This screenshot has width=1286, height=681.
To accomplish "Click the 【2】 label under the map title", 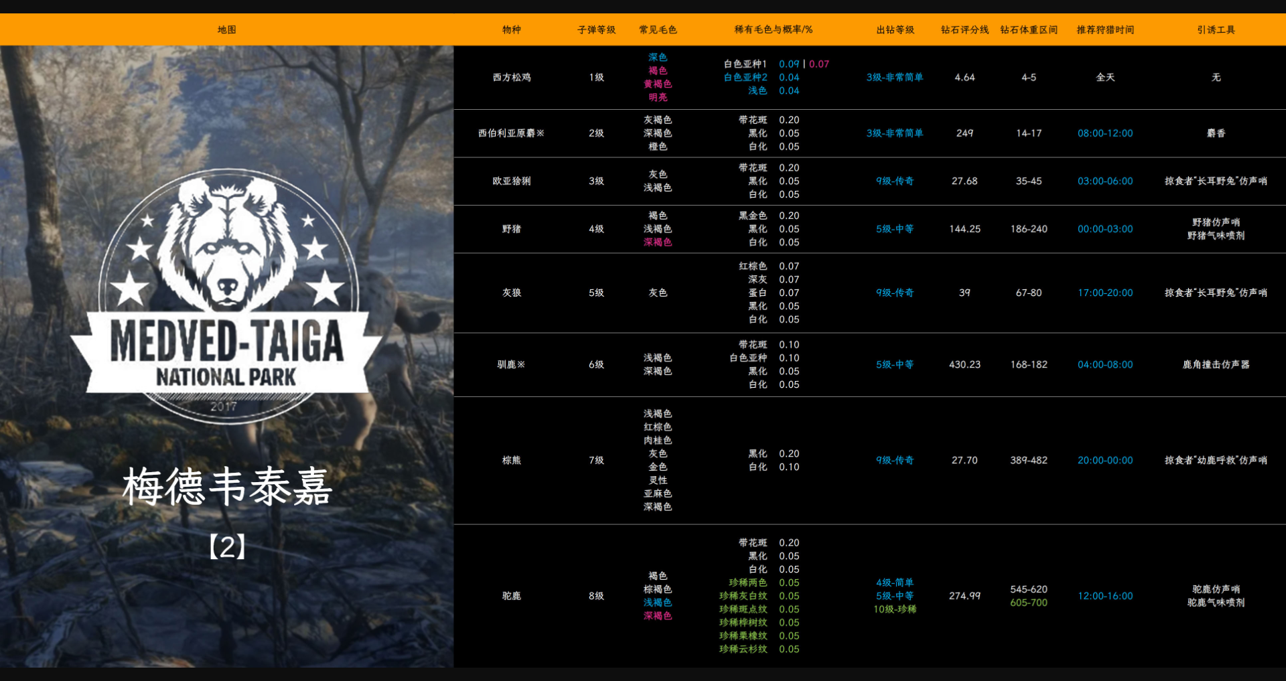I will click(227, 547).
